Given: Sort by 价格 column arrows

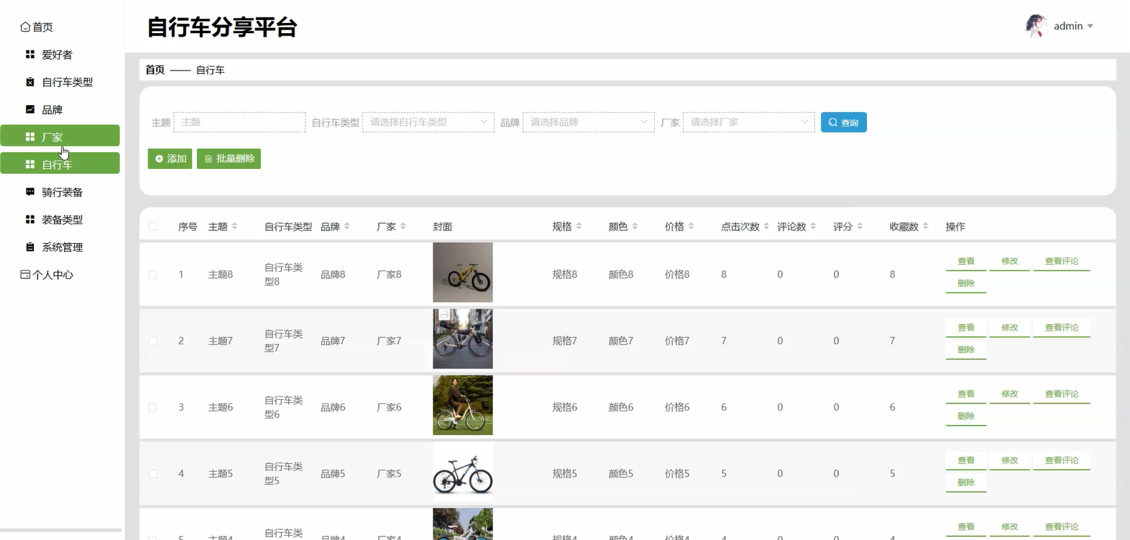Looking at the screenshot, I should pos(691,226).
